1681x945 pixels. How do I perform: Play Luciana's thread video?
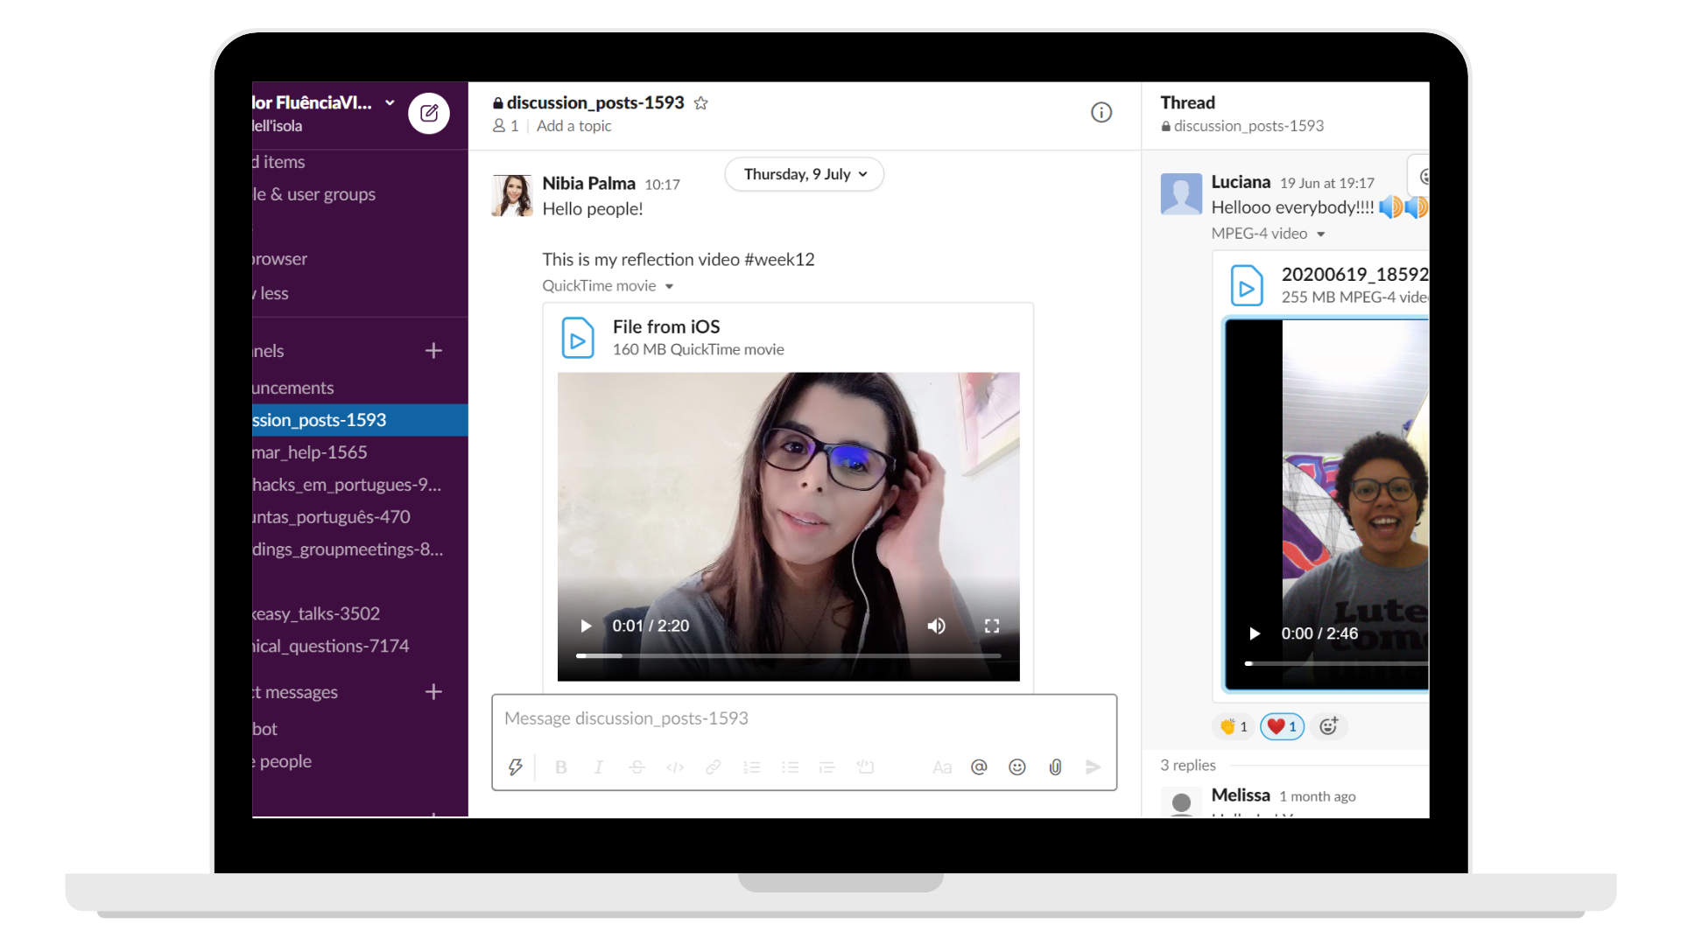[x=1254, y=633]
